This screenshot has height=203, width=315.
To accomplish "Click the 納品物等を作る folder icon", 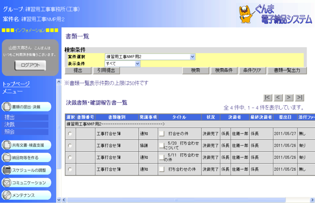I will pos(7,158).
